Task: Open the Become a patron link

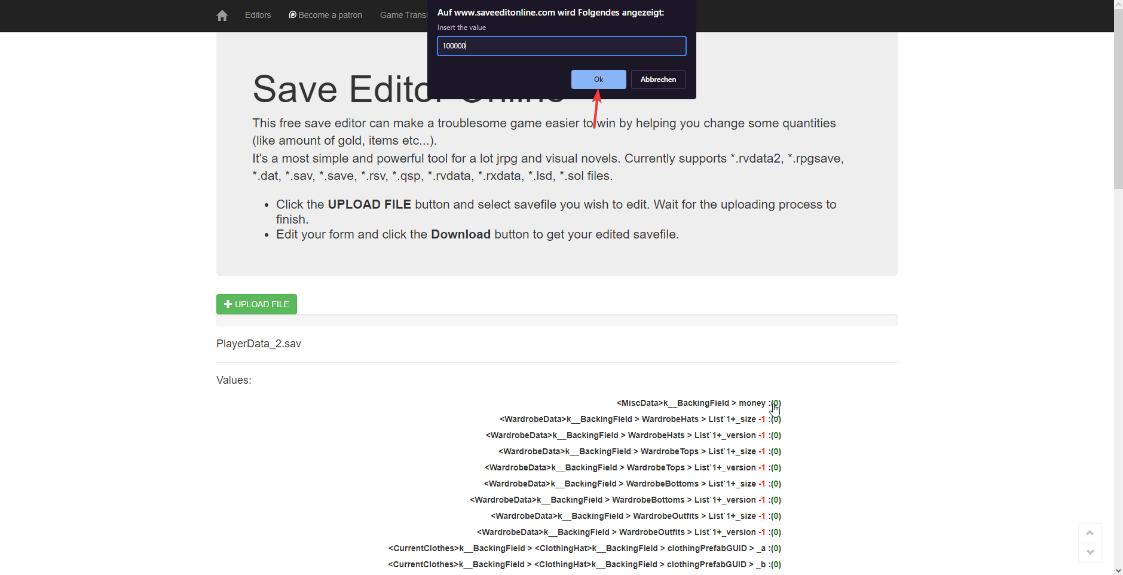Action: [326, 16]
